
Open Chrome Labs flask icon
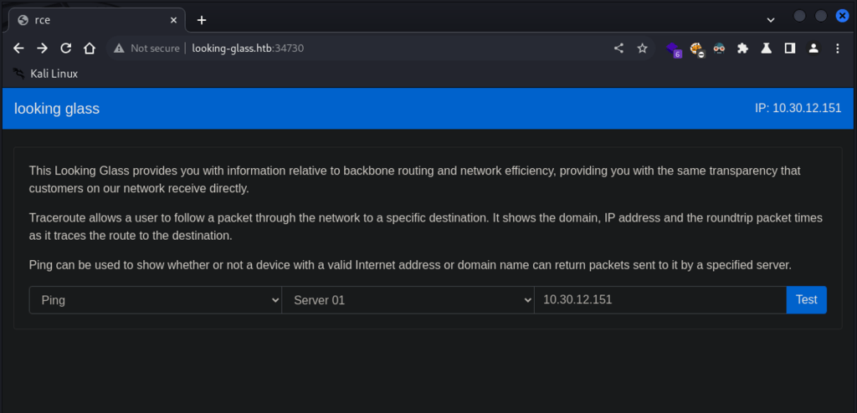click(766, 48)
